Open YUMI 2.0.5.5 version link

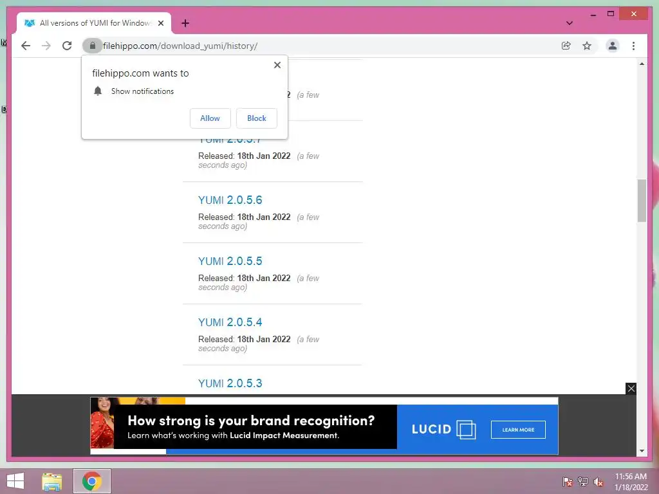click(230, 261)
